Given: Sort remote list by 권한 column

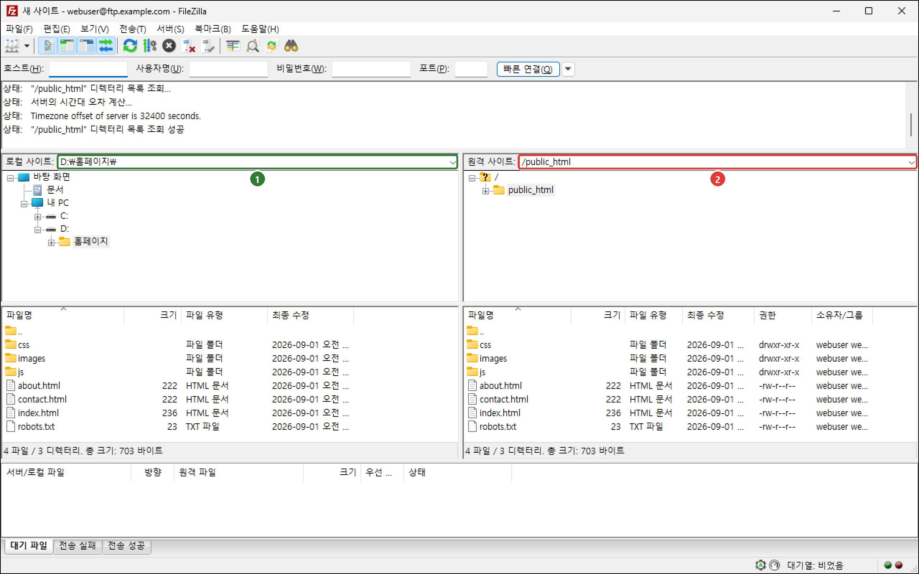Looking at the screenshot, I should click(782, 315).
